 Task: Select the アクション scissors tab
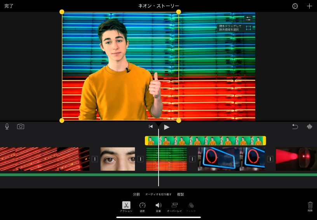tap(126, 206)
